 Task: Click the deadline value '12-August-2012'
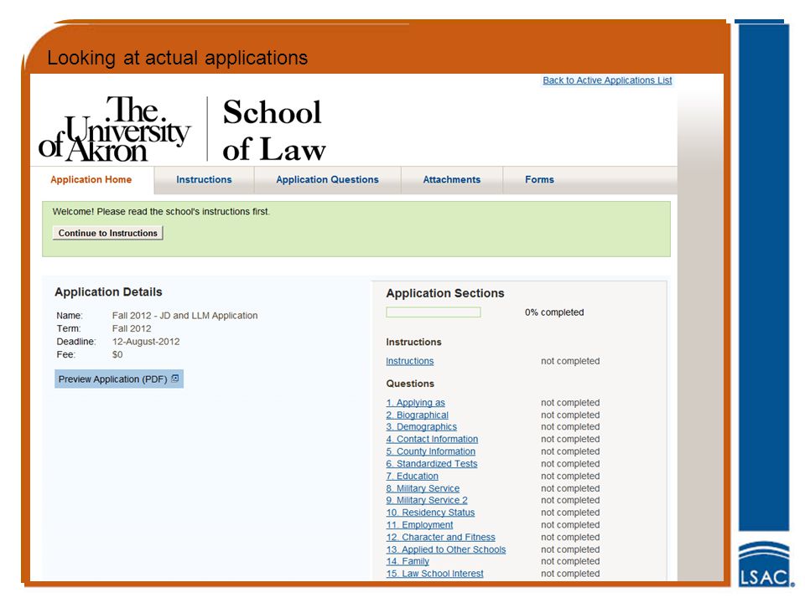(146, 342)
